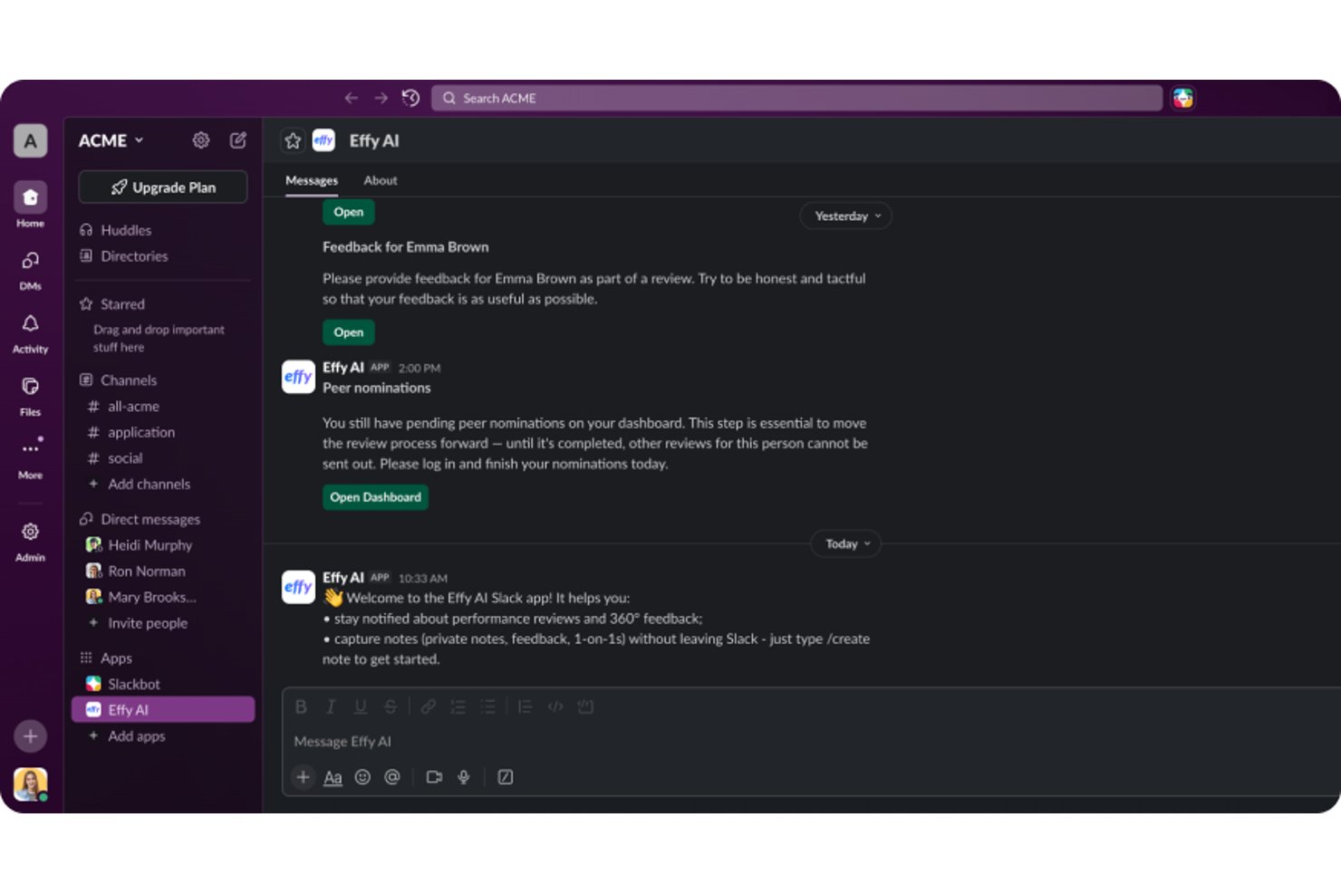
Task: Open the More menu in the sidebar
Action: [x=30, y=458]
